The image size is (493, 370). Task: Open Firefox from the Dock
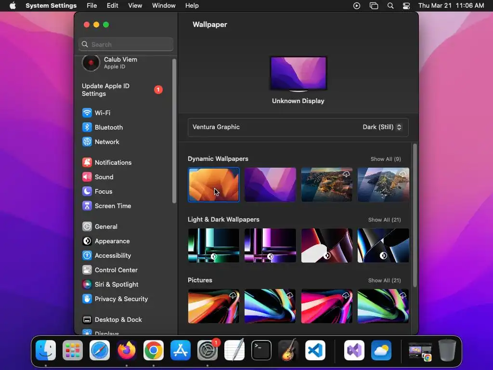pyautogui.click(x=127, y=350)
